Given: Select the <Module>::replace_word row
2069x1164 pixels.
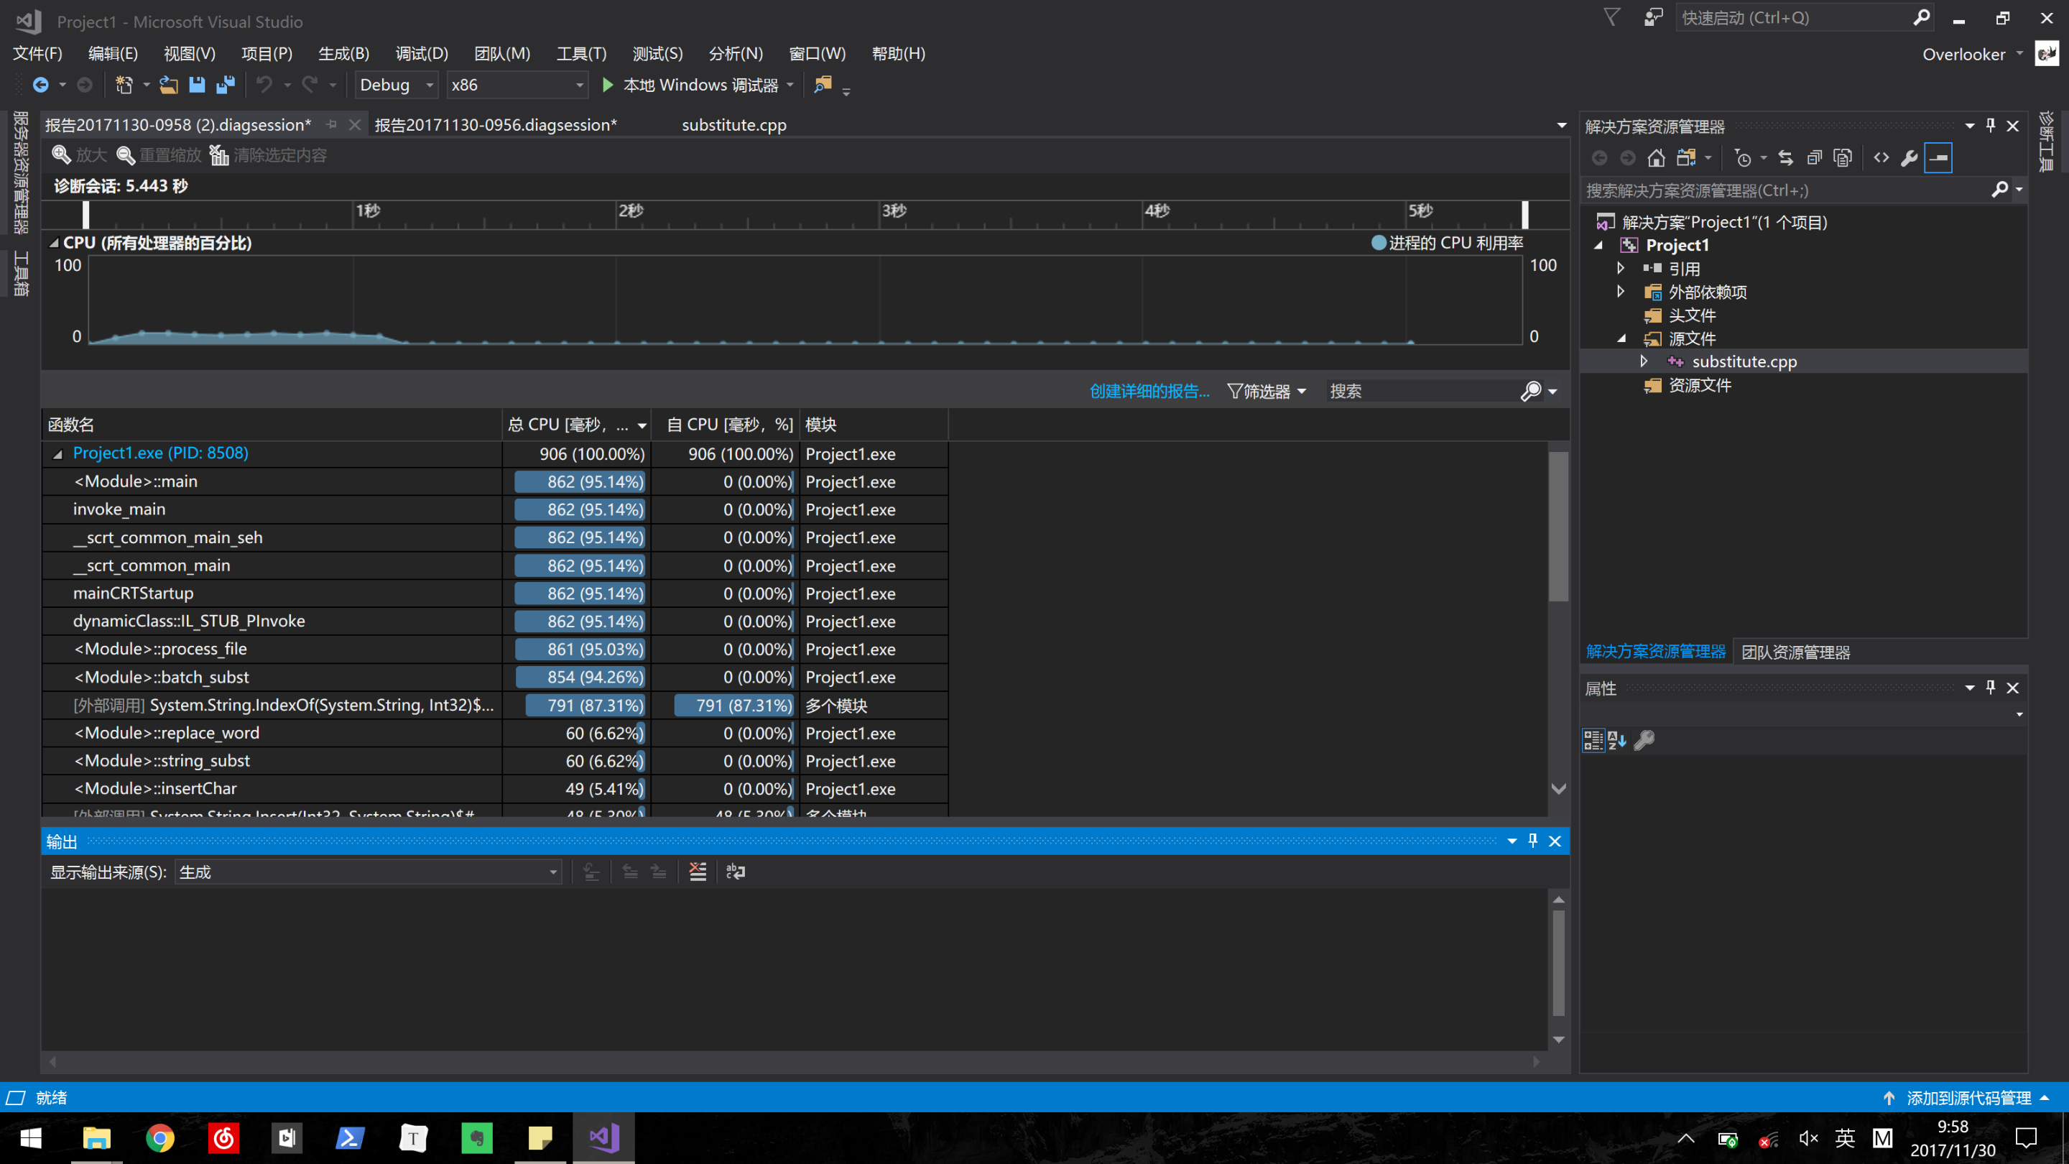Looking at the screenshot, I should coord(495,734).
